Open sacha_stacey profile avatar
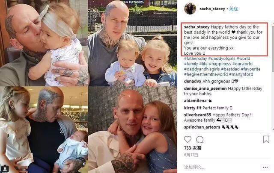Screen dimensions: 274x173 pyautogui.click(x=190, y=9)
